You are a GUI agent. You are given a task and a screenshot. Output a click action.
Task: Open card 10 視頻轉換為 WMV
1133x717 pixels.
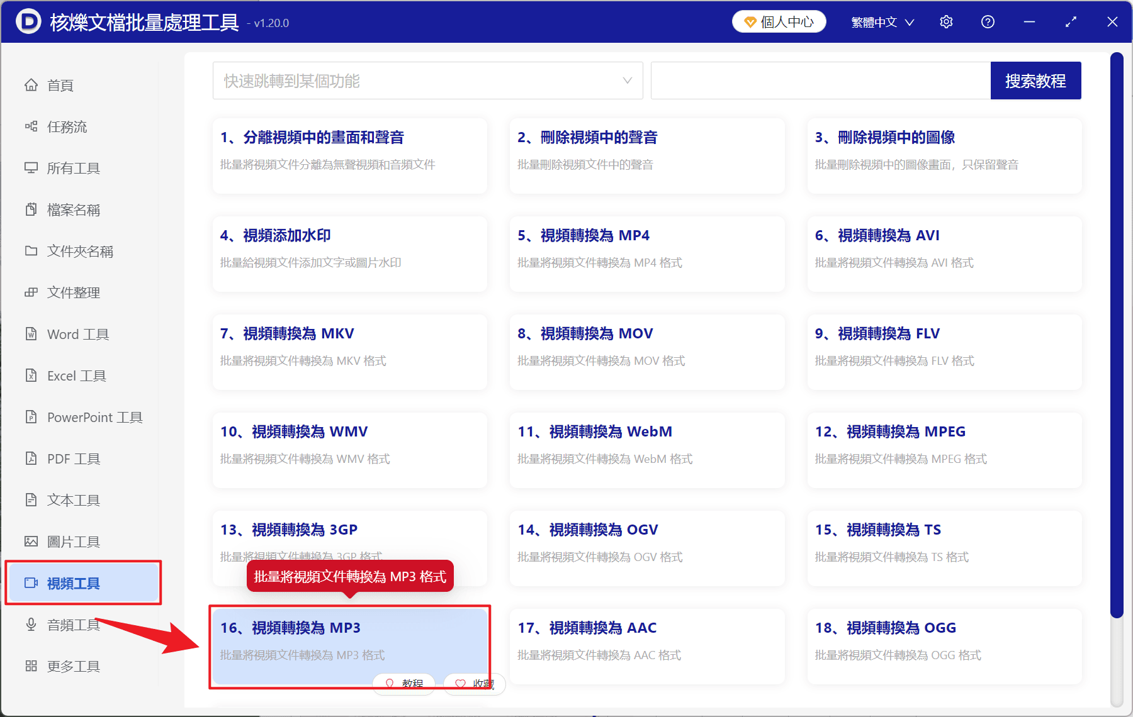(x=350, y=450)
